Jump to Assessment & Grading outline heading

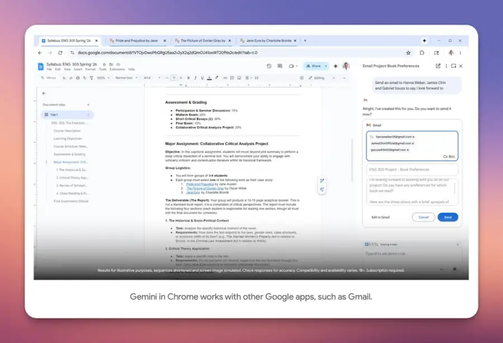click(x=69, y=154)
